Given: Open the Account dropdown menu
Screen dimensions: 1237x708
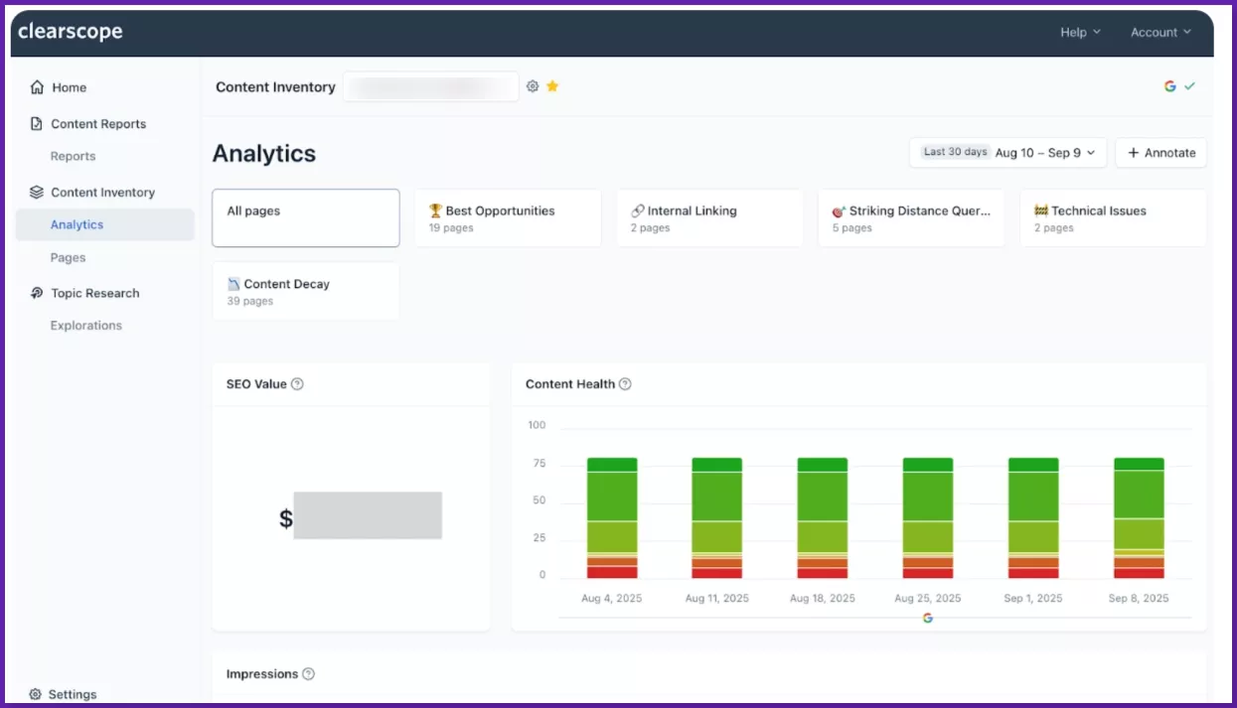Looking at the screenshot, I should tap(1160, 32).
